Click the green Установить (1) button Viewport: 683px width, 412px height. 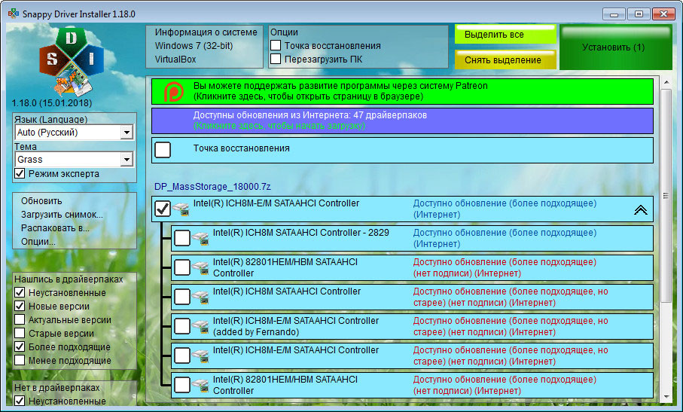615,47
